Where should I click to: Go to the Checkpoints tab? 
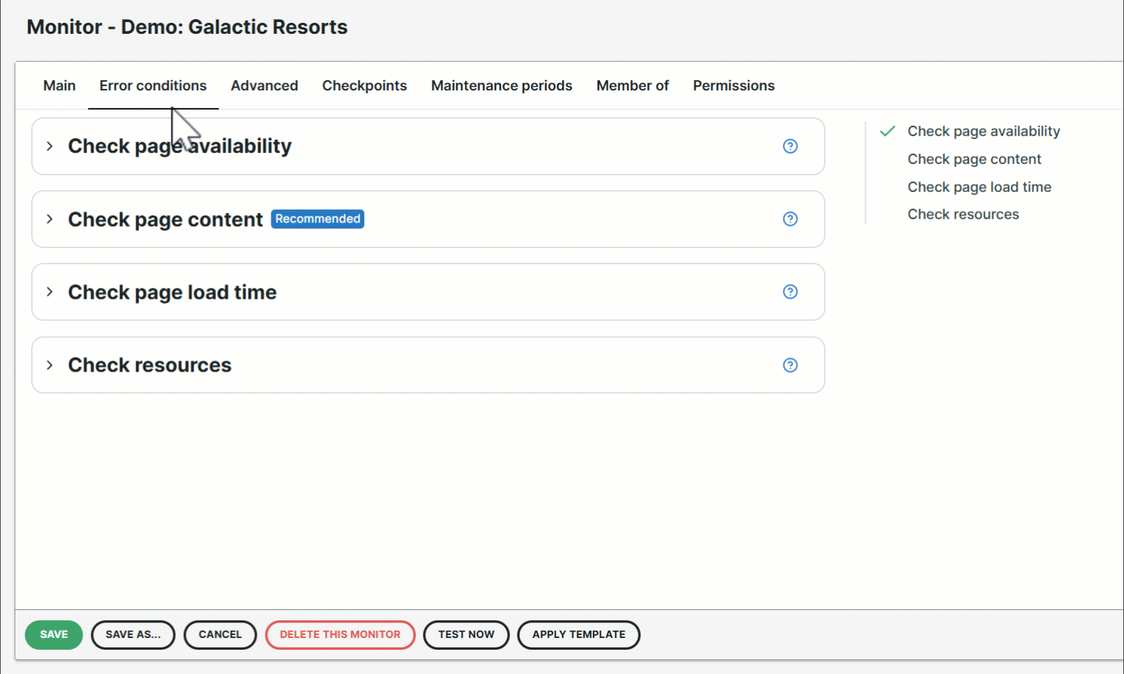click(x=364, y=85)
